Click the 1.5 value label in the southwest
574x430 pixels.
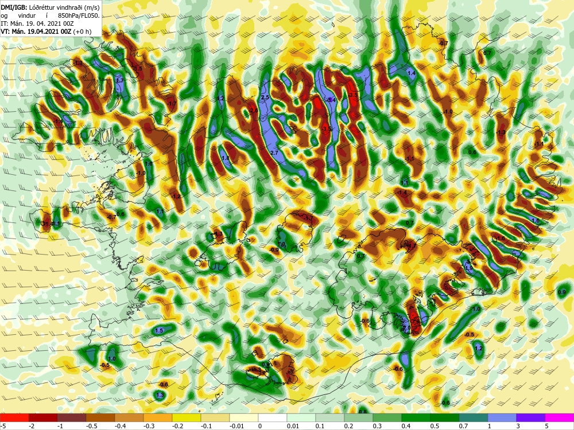[159, 331]
